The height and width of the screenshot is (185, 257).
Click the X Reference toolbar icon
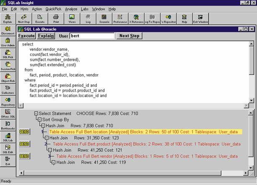pos(136,19)
